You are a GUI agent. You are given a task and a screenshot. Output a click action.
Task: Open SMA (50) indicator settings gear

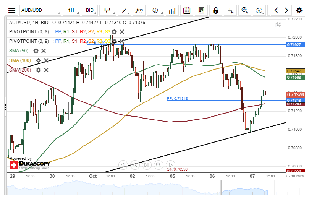[36, 51]
